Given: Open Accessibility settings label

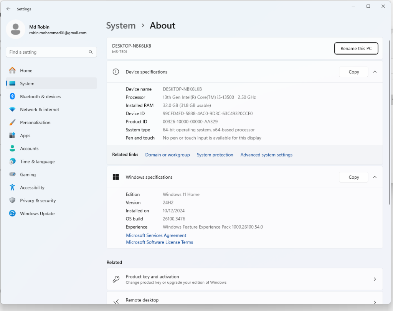Looking at the screenshot, I should click(32, 188).
